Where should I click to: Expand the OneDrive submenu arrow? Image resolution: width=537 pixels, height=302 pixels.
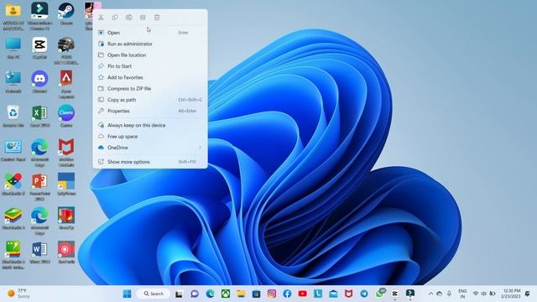(x=200, y=148)
